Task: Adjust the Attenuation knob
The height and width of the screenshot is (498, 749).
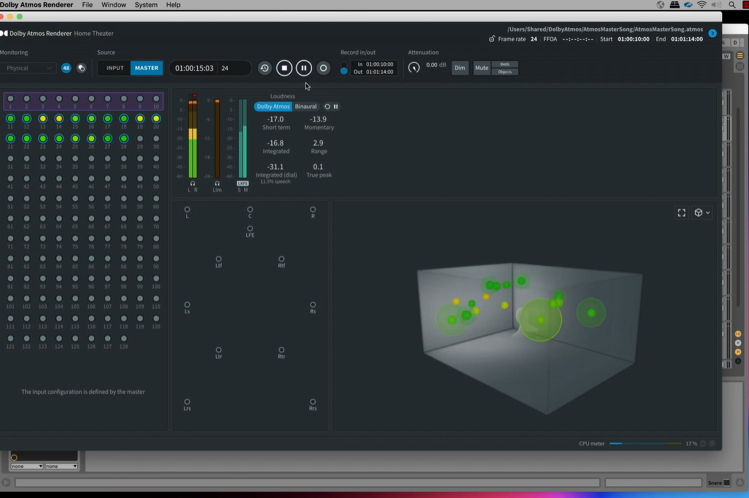Action: [414, 67]
